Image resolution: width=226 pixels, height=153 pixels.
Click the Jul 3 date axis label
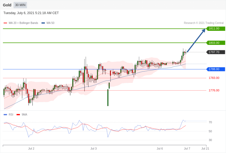(94, 148)
